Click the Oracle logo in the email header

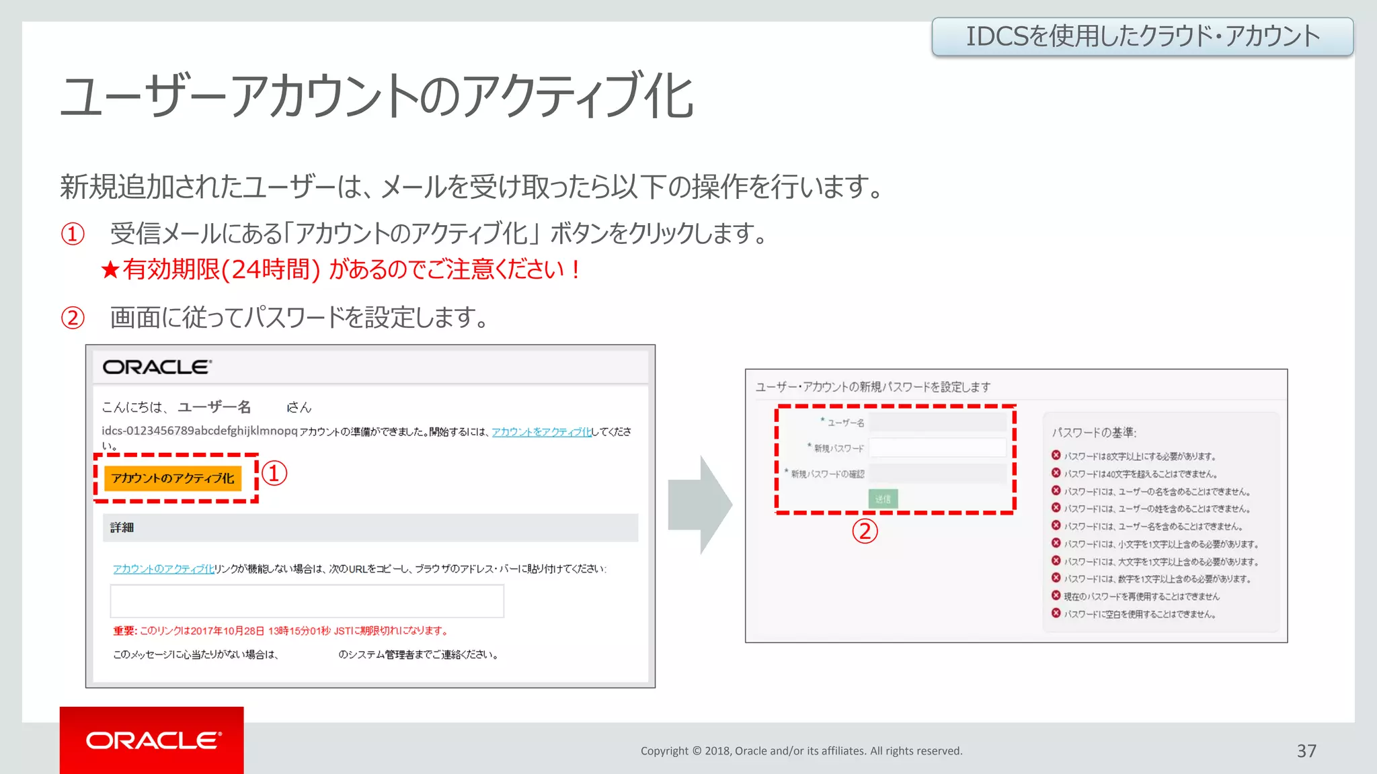tap(157, 367)
